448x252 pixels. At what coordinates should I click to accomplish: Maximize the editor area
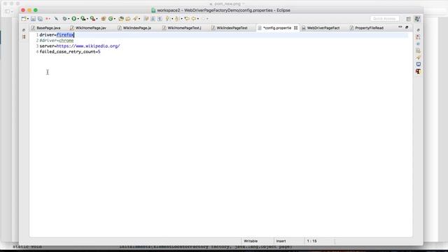(407, 27)
